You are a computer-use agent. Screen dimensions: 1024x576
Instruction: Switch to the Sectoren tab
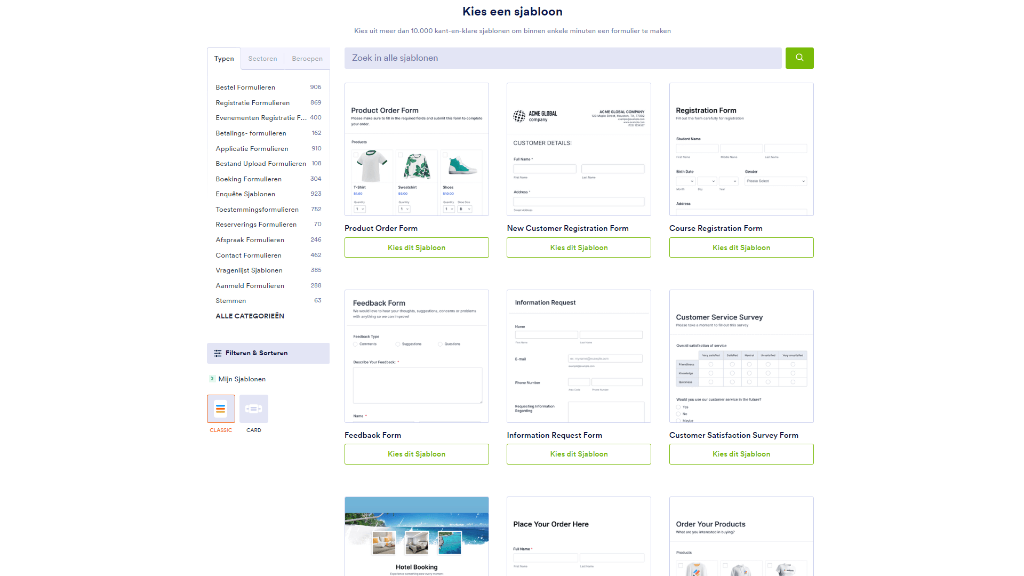[x=262, y=59]
